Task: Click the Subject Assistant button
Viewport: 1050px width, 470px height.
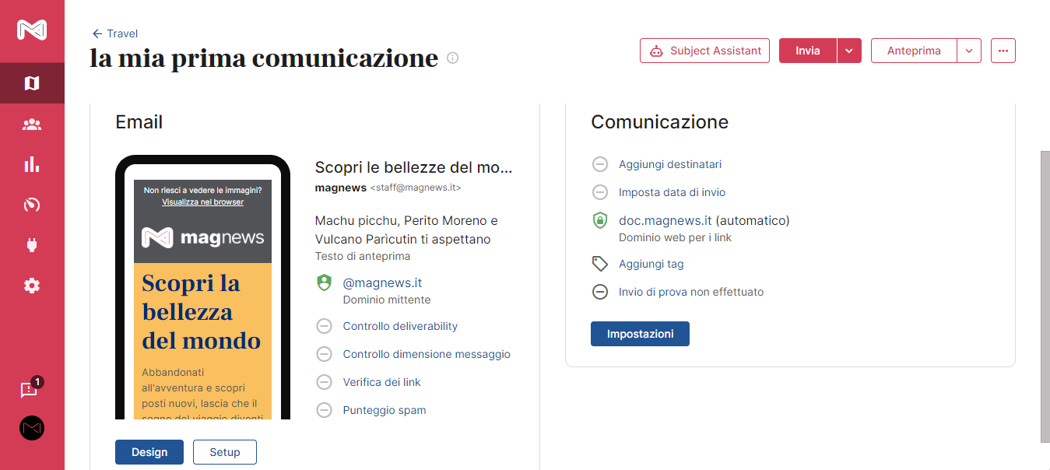Action: (704, 51)
